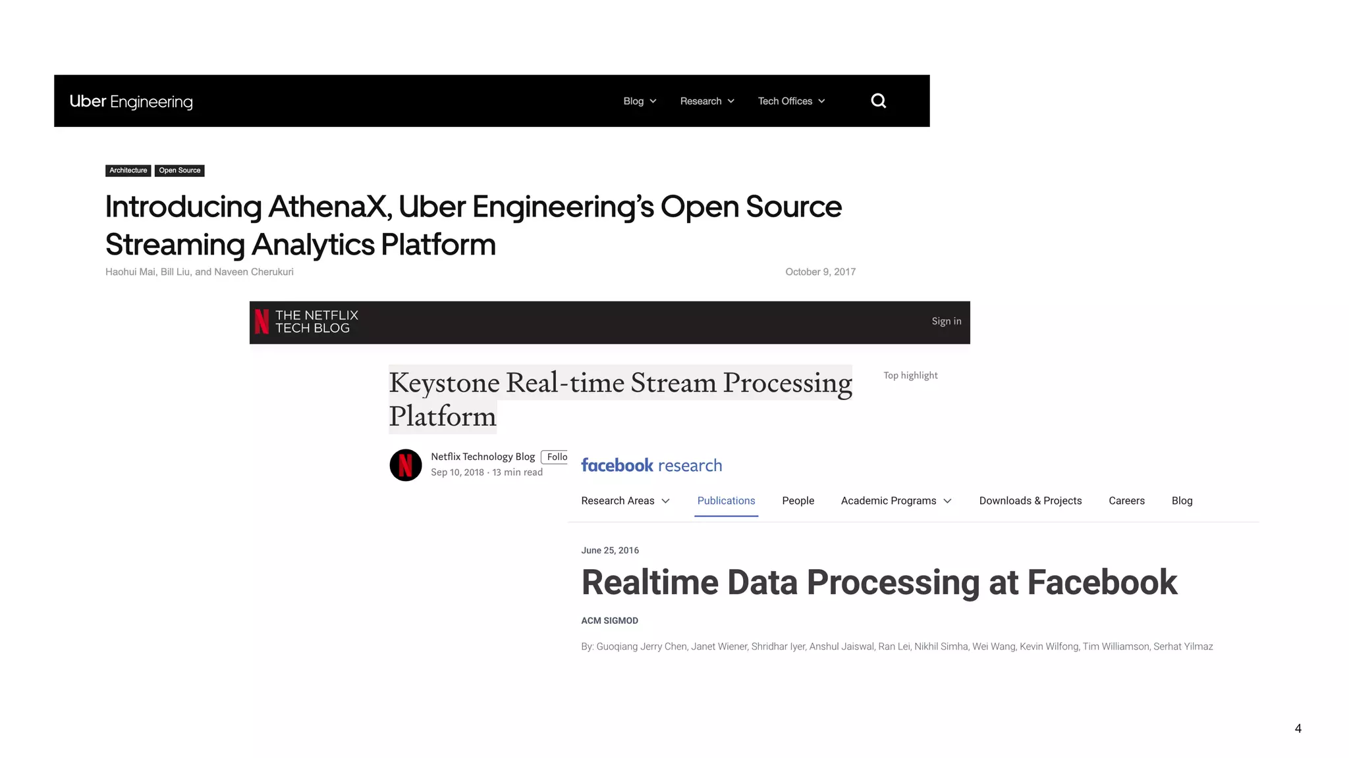The width and height of the screenshot is (1349, 758).
Task: Expand the Tech Offices dropdown
Action: 791,101
